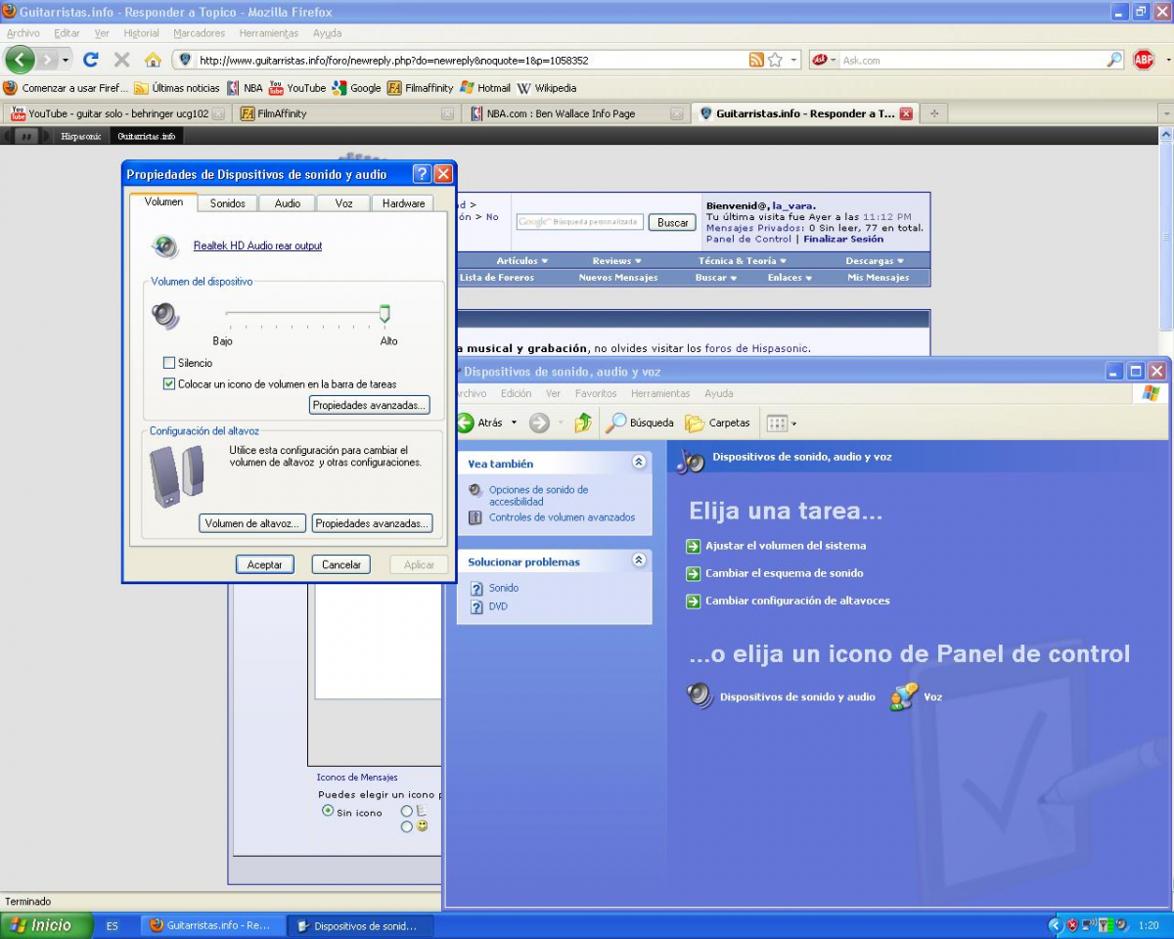
Task: Open the address bar star dropdown arrow
Action: tap(793, 60)
